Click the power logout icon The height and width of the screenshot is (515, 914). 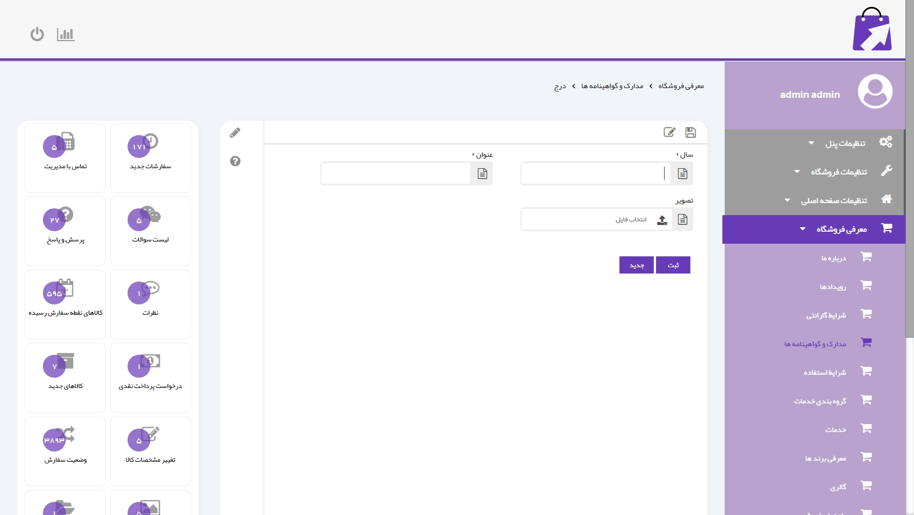pyautogui.click(x=37, y=34)
